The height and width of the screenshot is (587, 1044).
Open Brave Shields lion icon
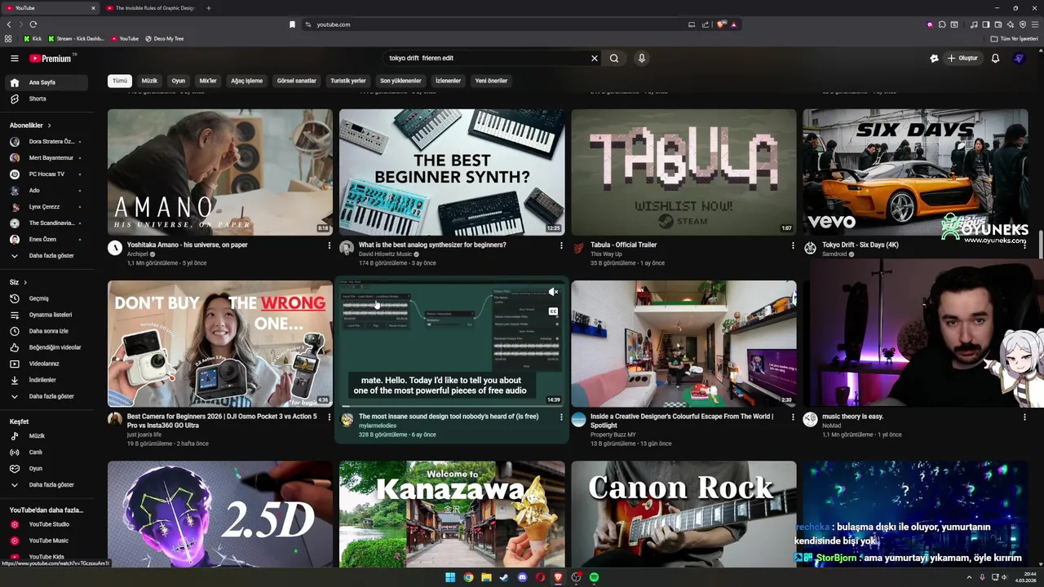721,24
